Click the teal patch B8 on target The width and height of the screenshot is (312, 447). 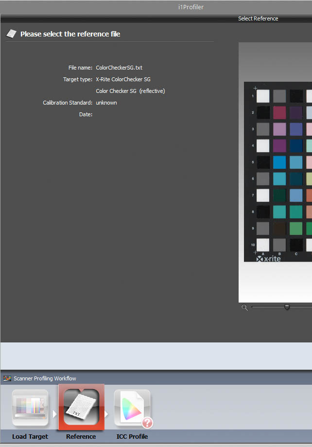click(x=279, y=212)
